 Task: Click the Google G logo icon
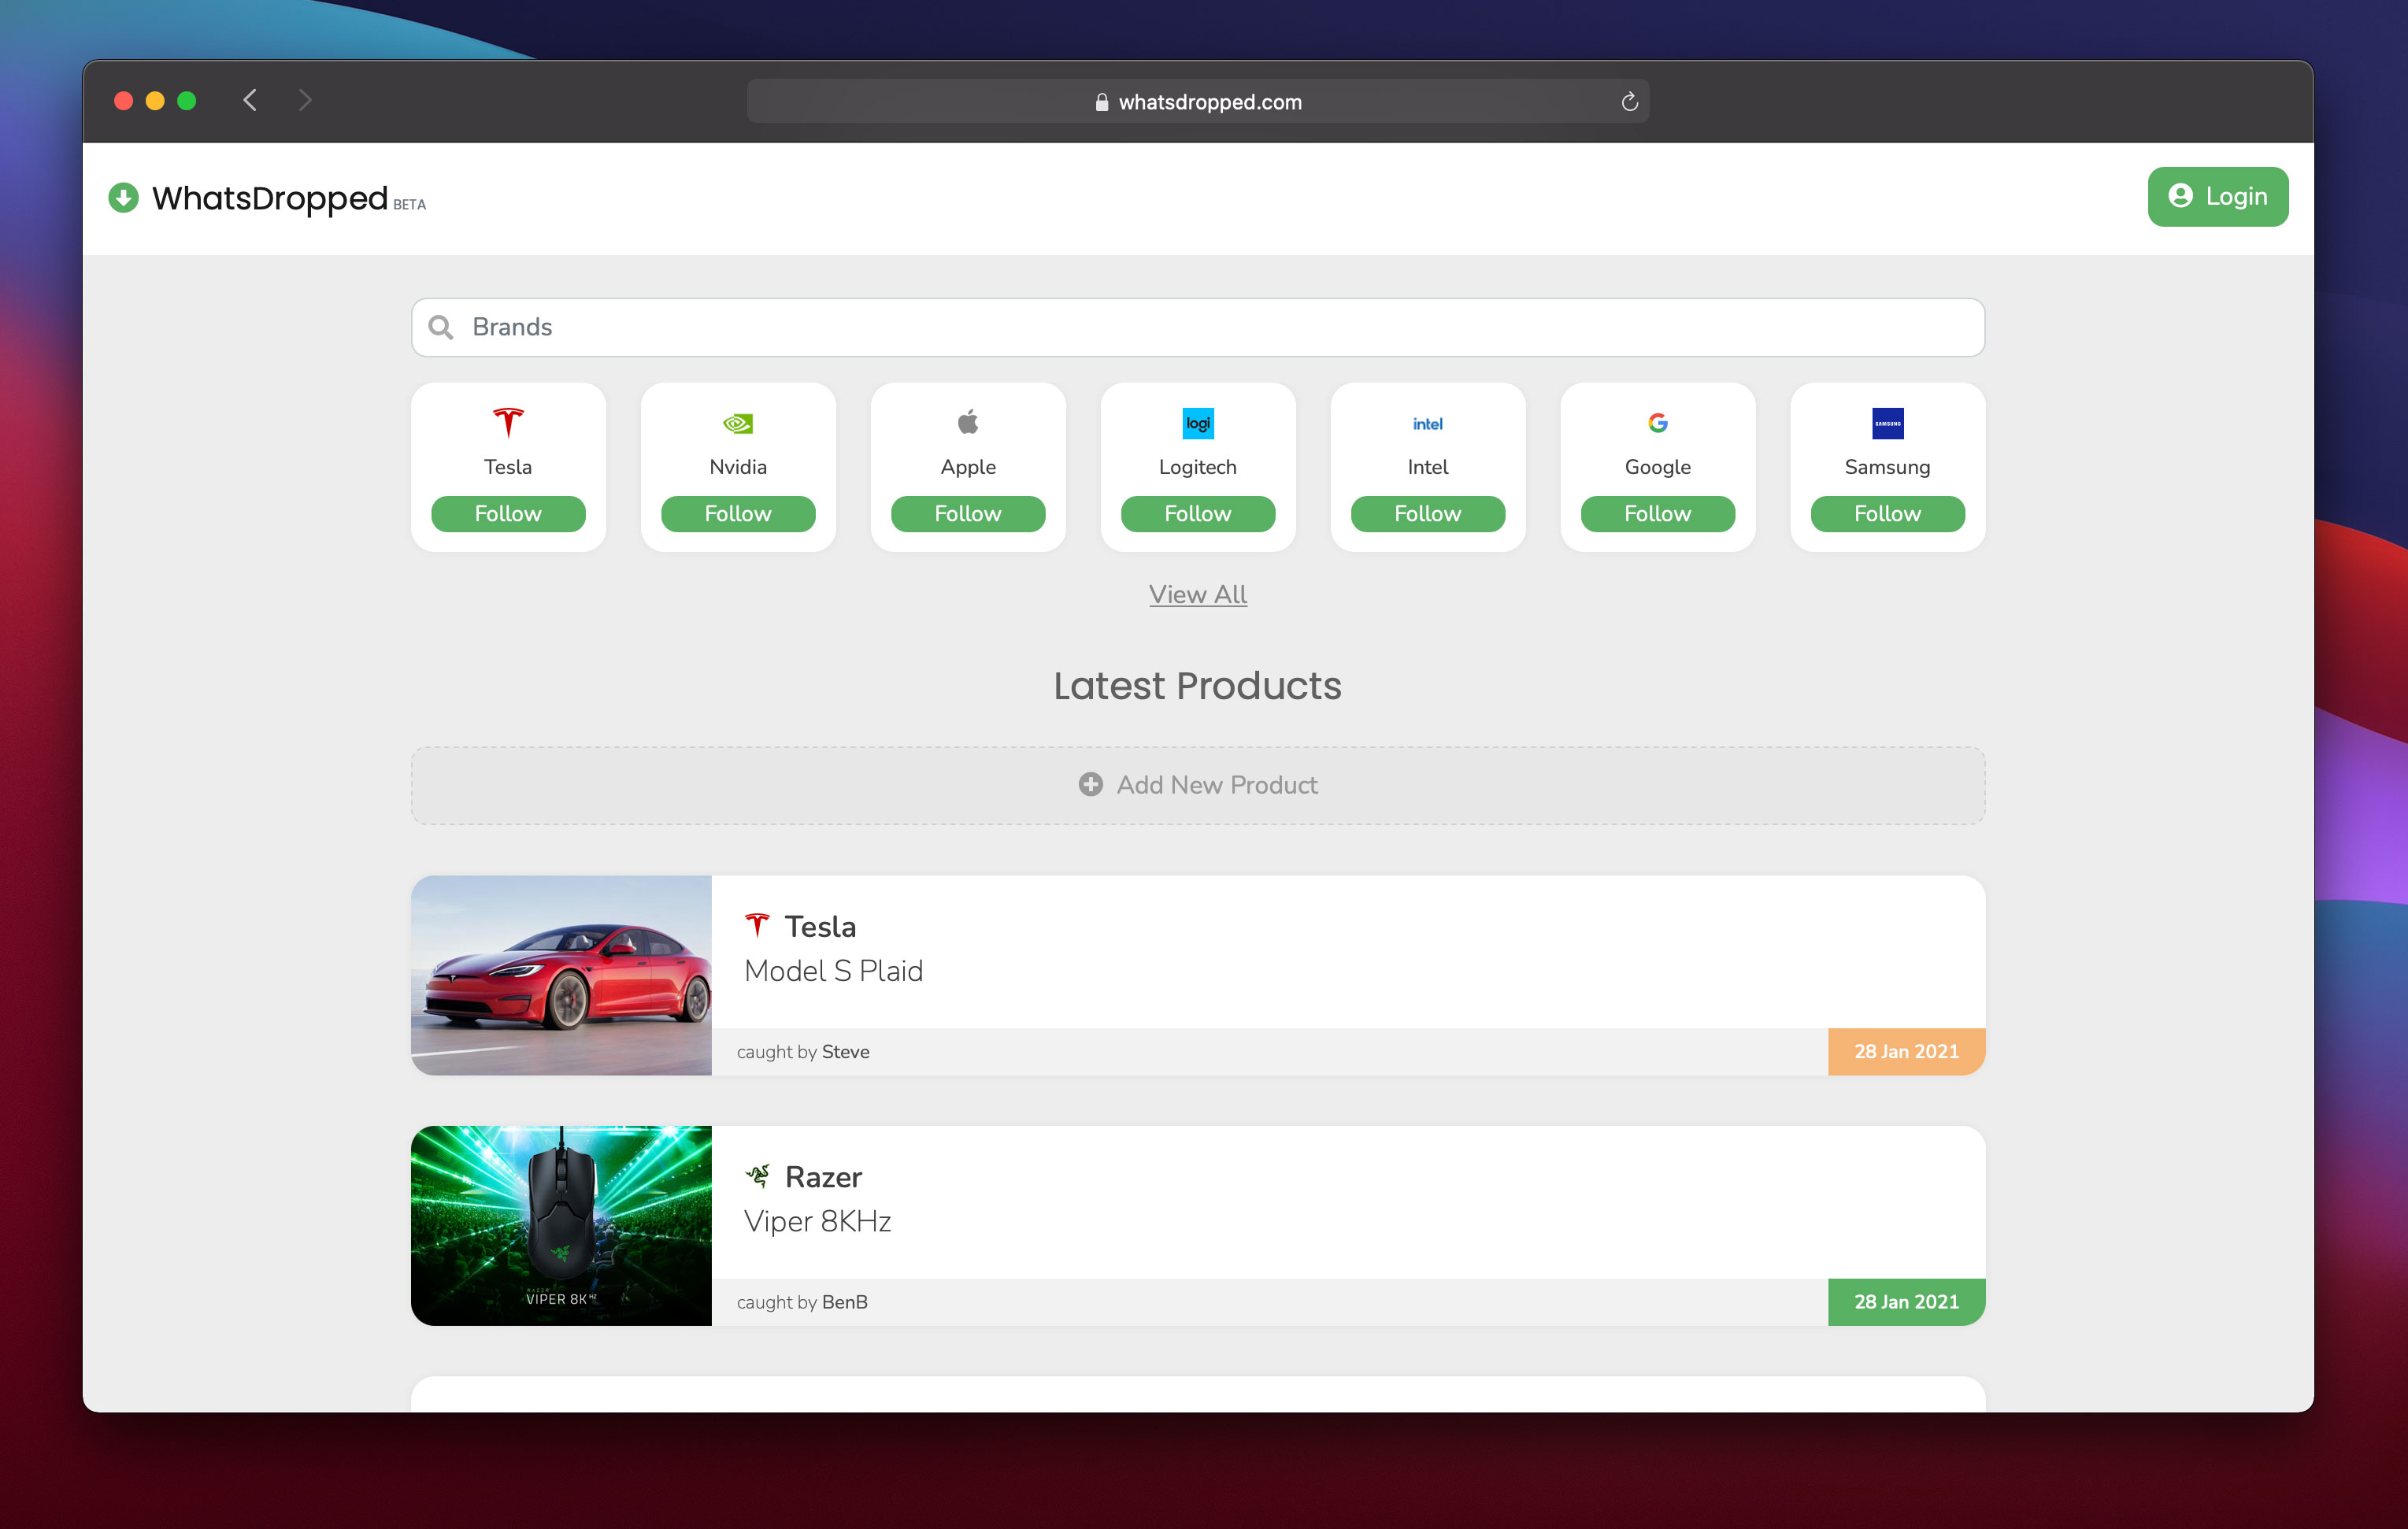click(x=1658, y=423)
